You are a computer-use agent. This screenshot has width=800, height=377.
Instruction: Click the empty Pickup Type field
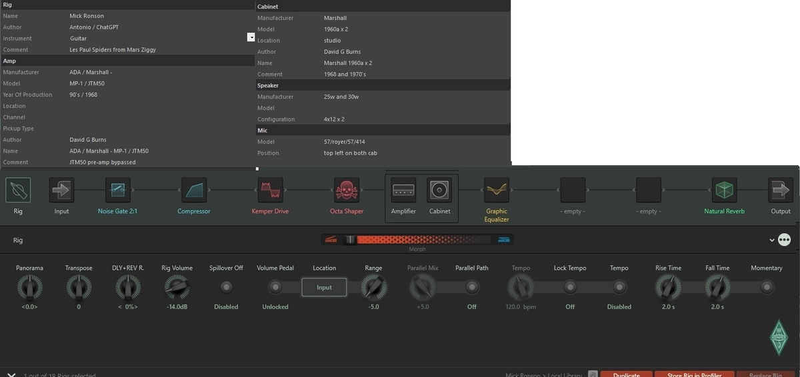tap(160, 129)
